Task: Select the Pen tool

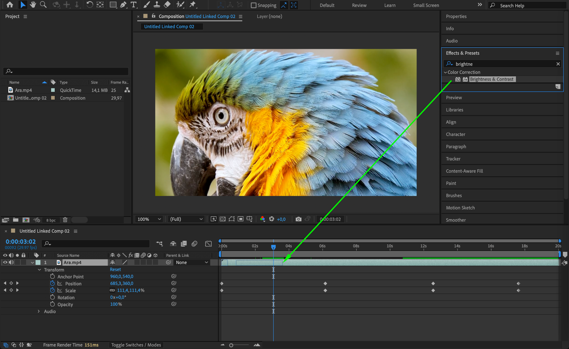Action: coord(123,4)
